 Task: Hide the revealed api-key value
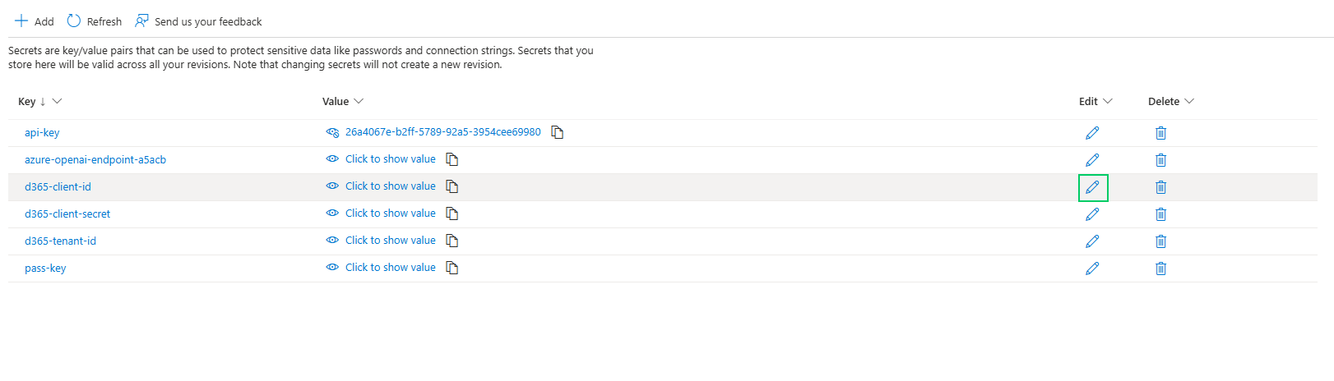pos(332,132)
